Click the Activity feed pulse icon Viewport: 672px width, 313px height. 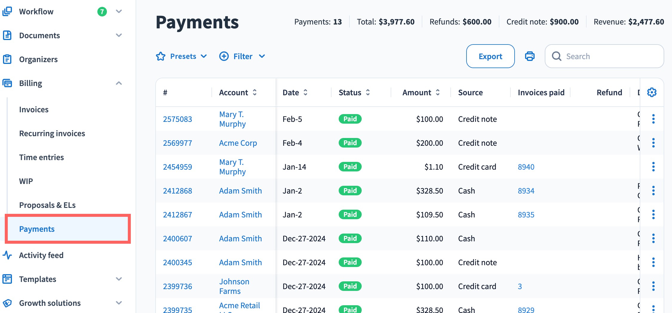[7, 255]
